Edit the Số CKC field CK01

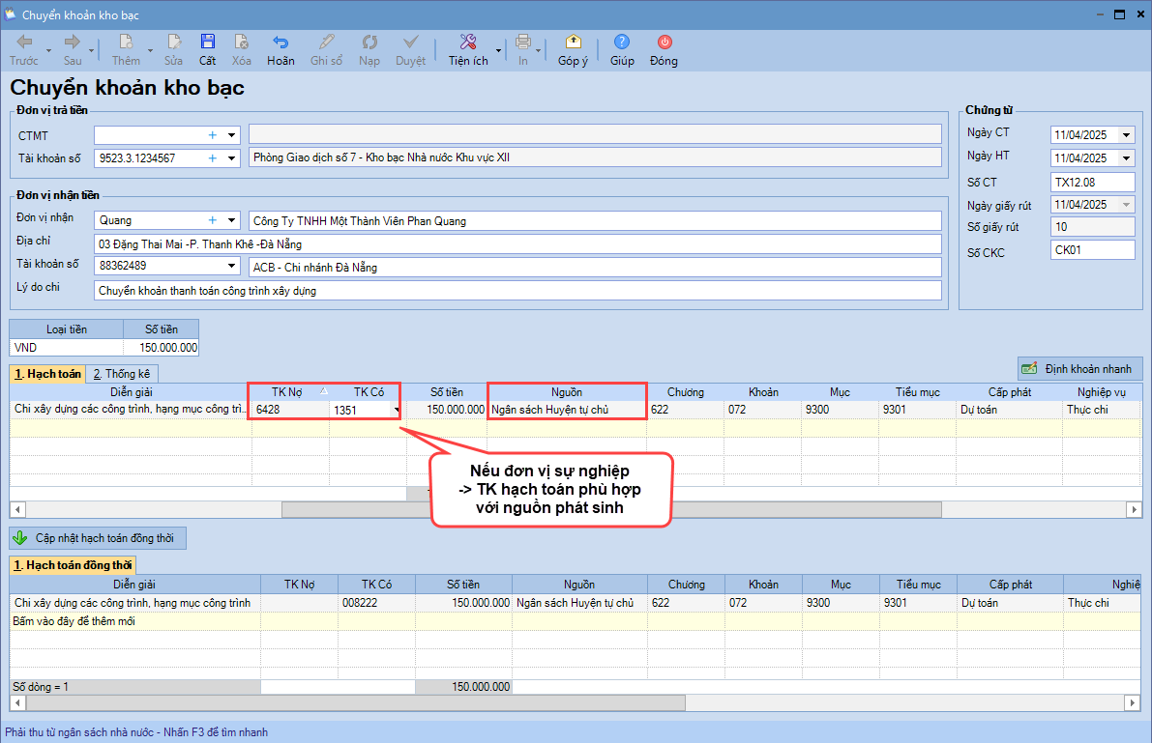pos(1092,250)
